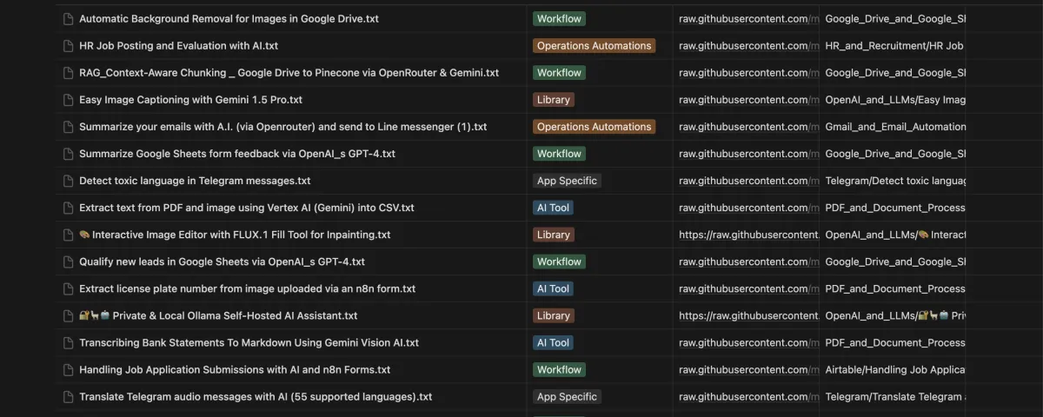The width and height of the screenshot is (1043, 417).
Task: Open raw.githubusercontent.com link in Automatic Background Removal row
Action: tap(748, 18)
